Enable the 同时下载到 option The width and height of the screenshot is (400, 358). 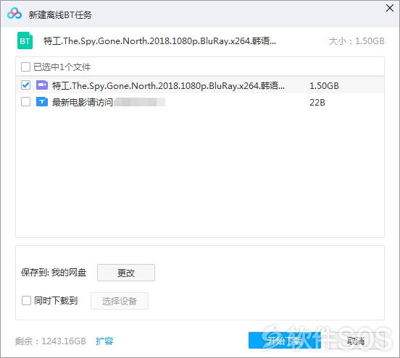coord(26,300)
